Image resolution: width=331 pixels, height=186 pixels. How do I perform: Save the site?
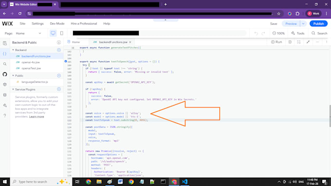tap(274, 24)
